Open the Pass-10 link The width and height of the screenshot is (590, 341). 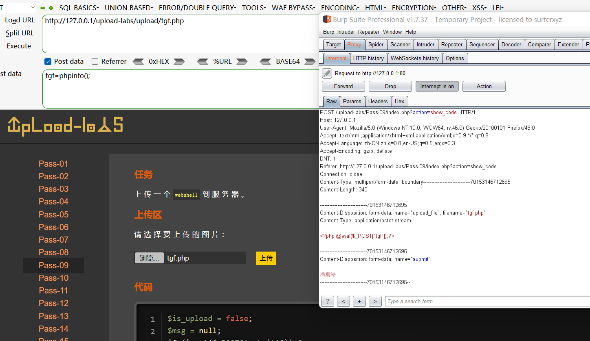(x=53, y=278)
